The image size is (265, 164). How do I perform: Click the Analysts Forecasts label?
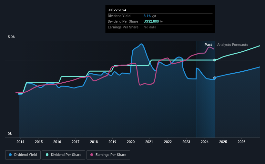point(232,45)
